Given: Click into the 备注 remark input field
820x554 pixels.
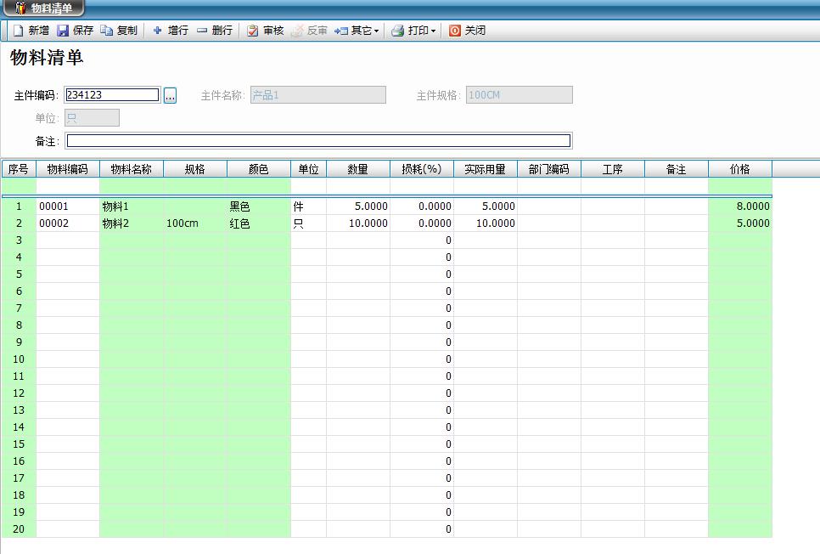Looking at the screenshot, I should [318, 140].
